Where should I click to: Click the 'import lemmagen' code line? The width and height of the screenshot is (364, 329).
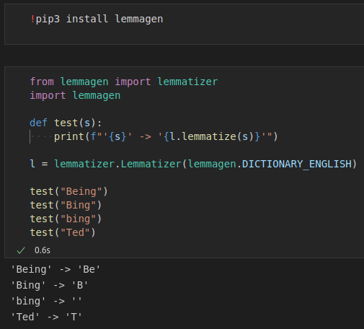click(75, 95)
